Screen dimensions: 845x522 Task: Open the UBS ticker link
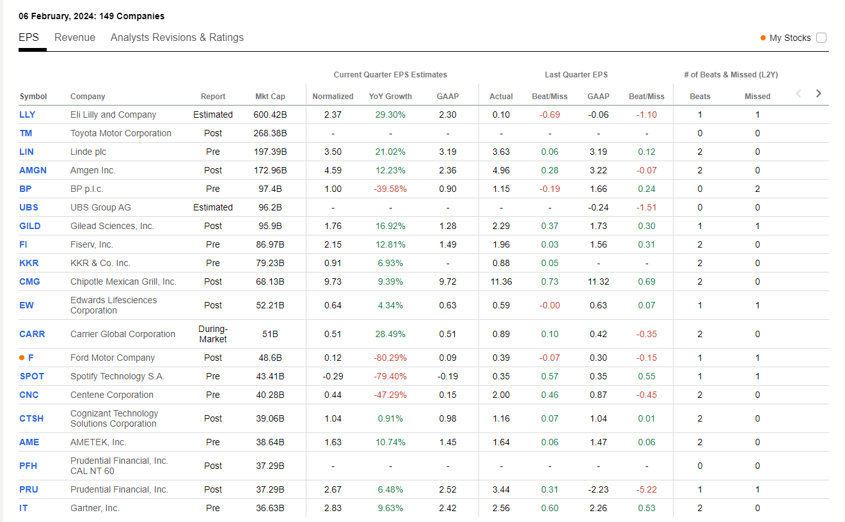pos(28,207)
